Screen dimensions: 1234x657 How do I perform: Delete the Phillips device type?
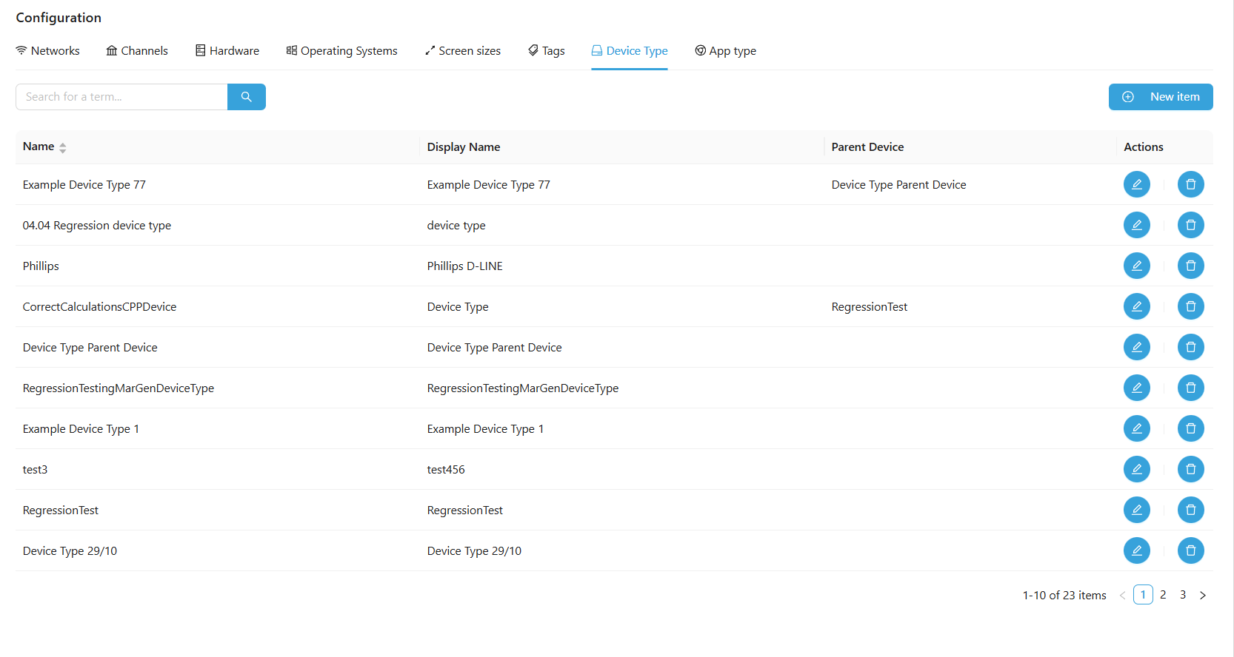[x=1190, y=266]
